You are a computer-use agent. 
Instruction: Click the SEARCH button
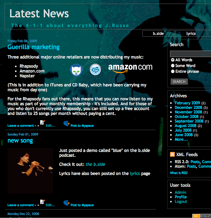point(179,82)
